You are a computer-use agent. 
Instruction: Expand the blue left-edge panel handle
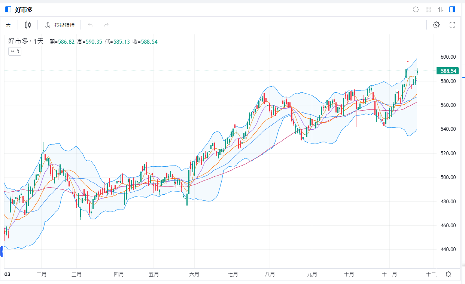point(1,251)
